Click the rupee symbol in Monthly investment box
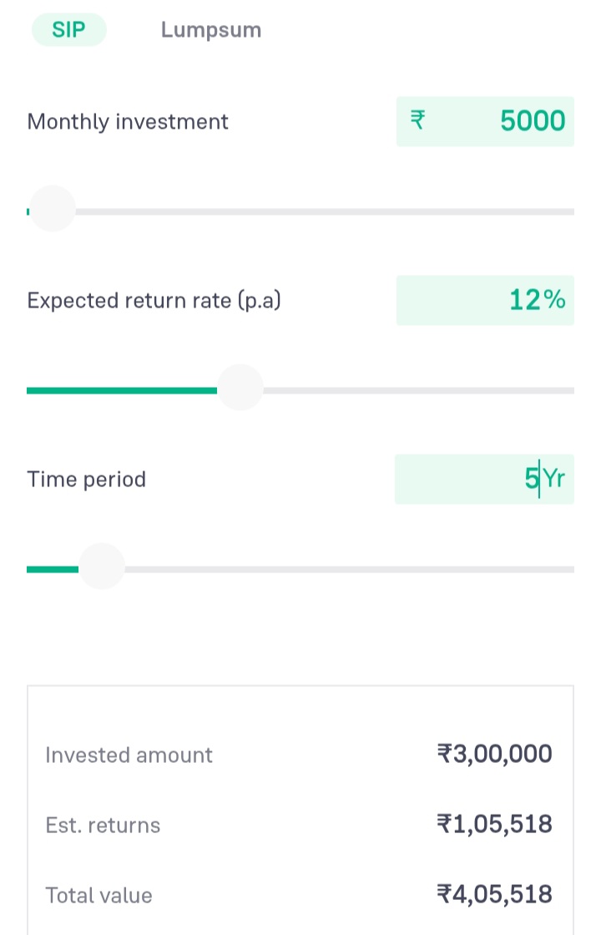601x935 pixels. (x=417, y=121)
